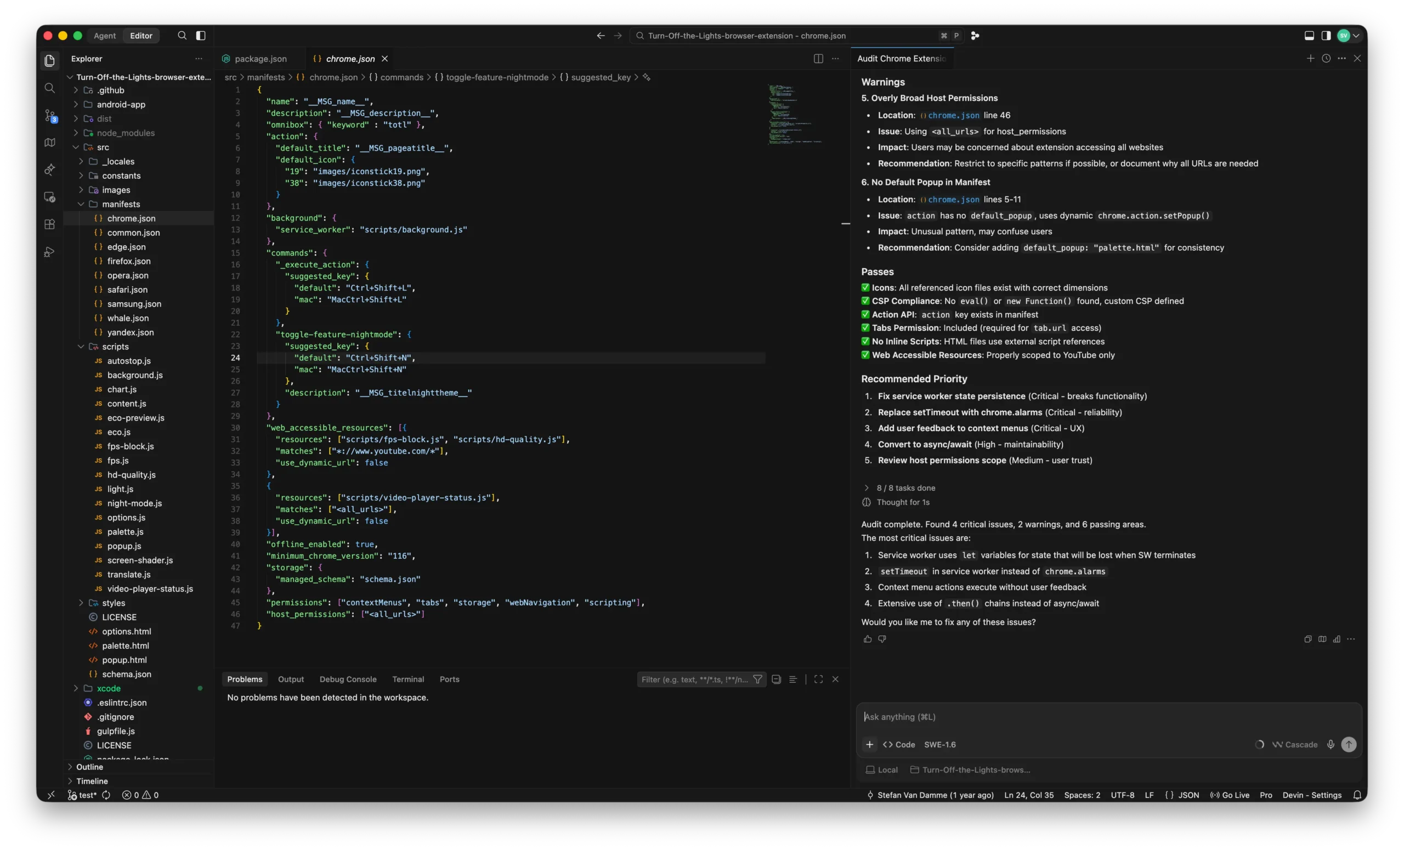Close the bottom Problems panel
The width and height of the screenshot is (1404, 850).
tap(835, 679)
